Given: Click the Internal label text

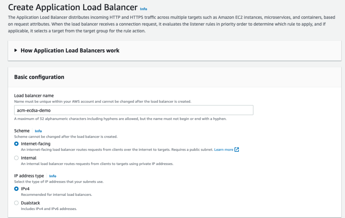Looking at the screenshot, I should tap(29, 157).
